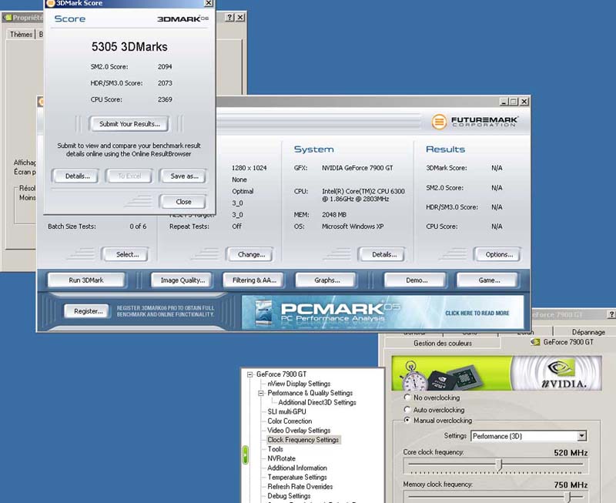Click Register button

pyautogui.click(x=87, y=311)
